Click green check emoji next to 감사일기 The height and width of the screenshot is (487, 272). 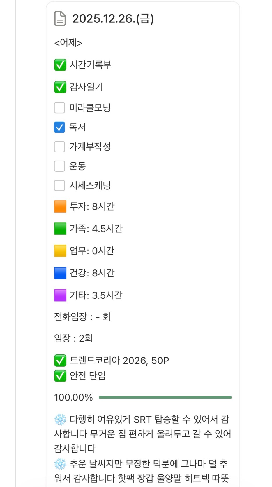pyautogui.click(x=60, y=87)
